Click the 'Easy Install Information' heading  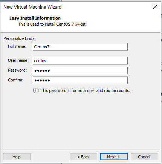tap(35, 18)
